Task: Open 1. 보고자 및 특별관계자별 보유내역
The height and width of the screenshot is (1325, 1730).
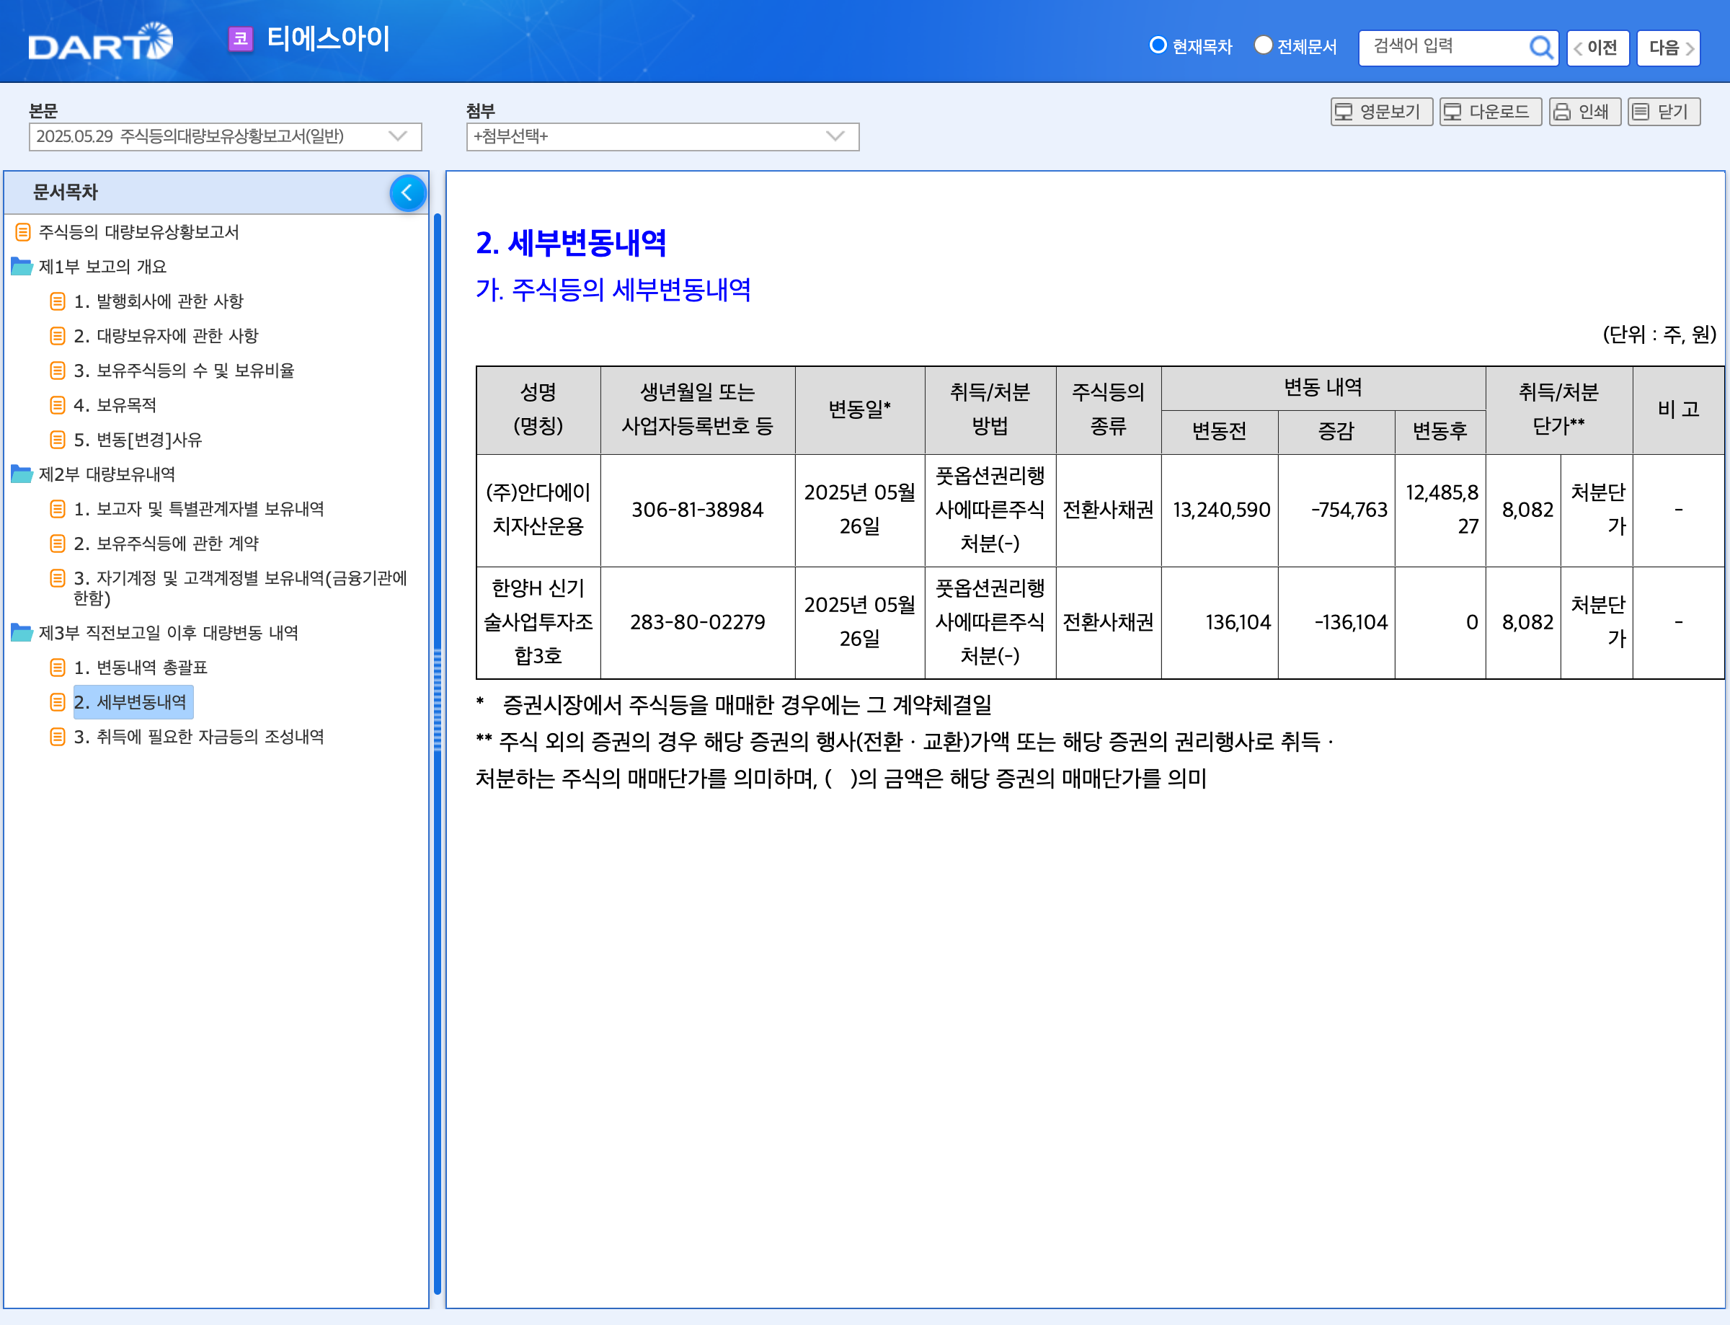Action: coord(199,509)
